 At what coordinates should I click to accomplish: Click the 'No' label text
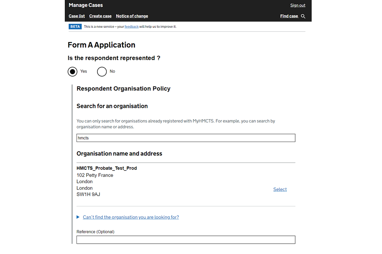(112, 71)
